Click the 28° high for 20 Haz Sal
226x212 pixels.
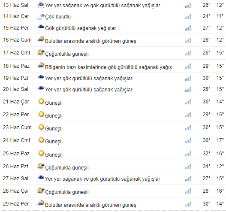coord(206,89)
